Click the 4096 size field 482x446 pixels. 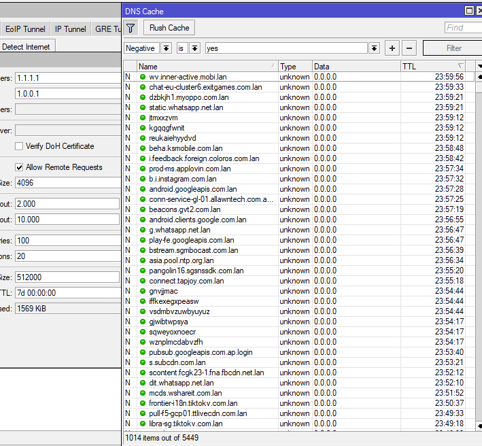(x=68, y=183)
